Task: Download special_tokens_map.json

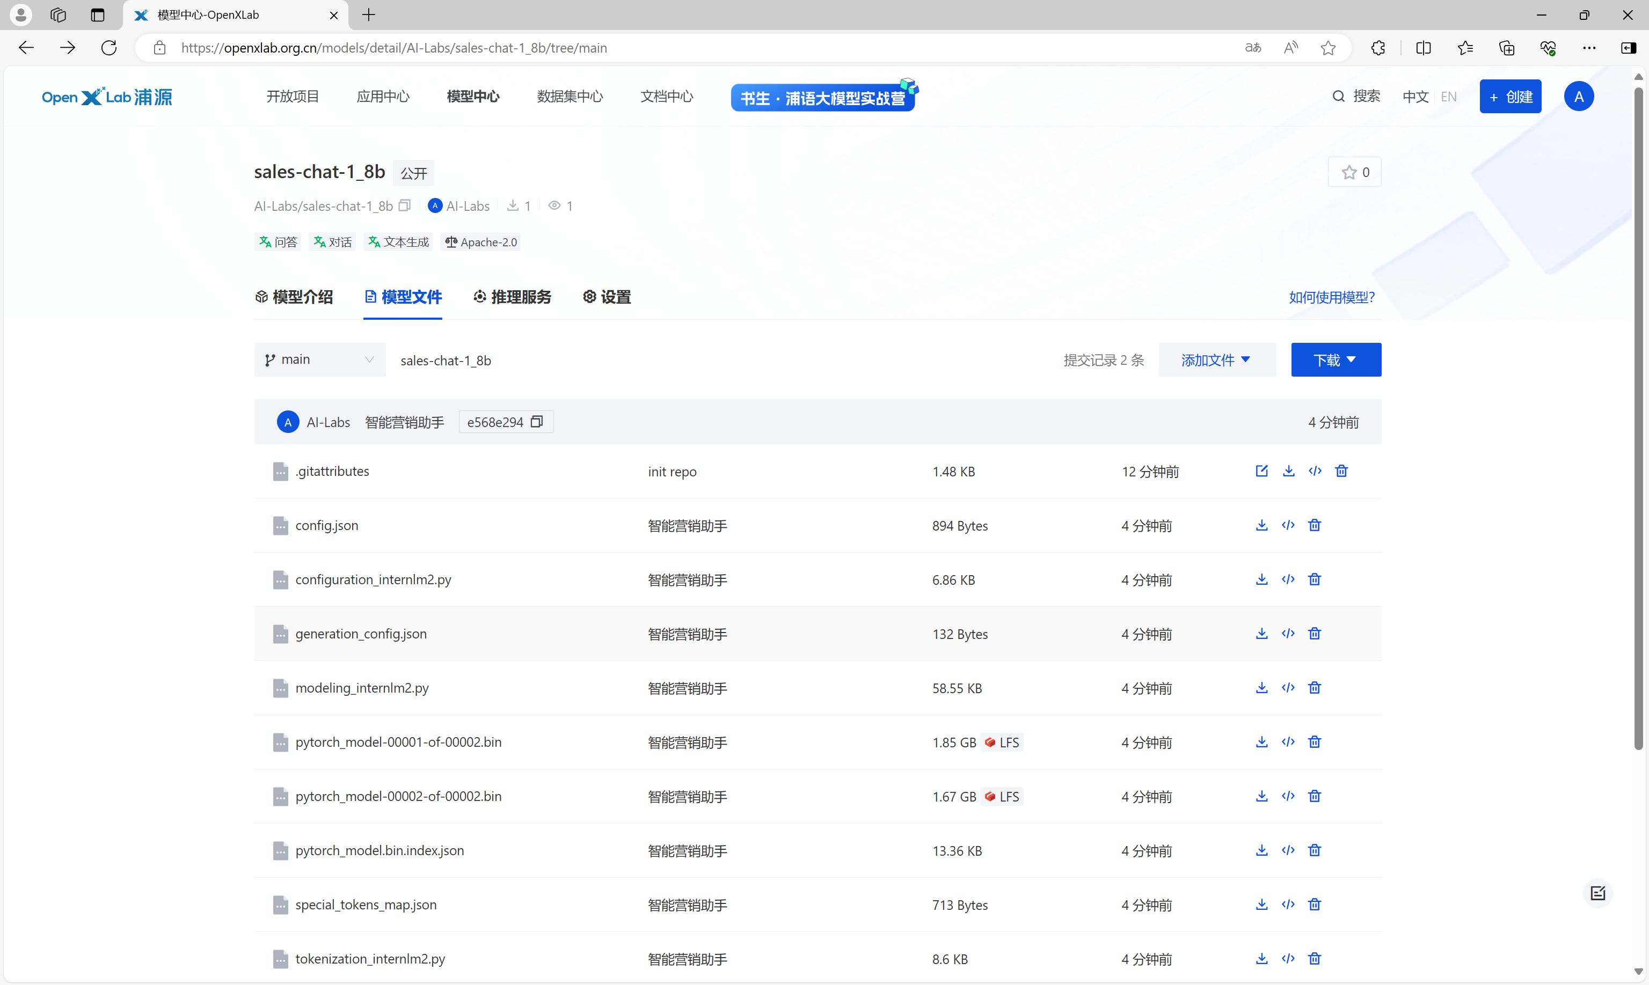Action: point(1262,905)
